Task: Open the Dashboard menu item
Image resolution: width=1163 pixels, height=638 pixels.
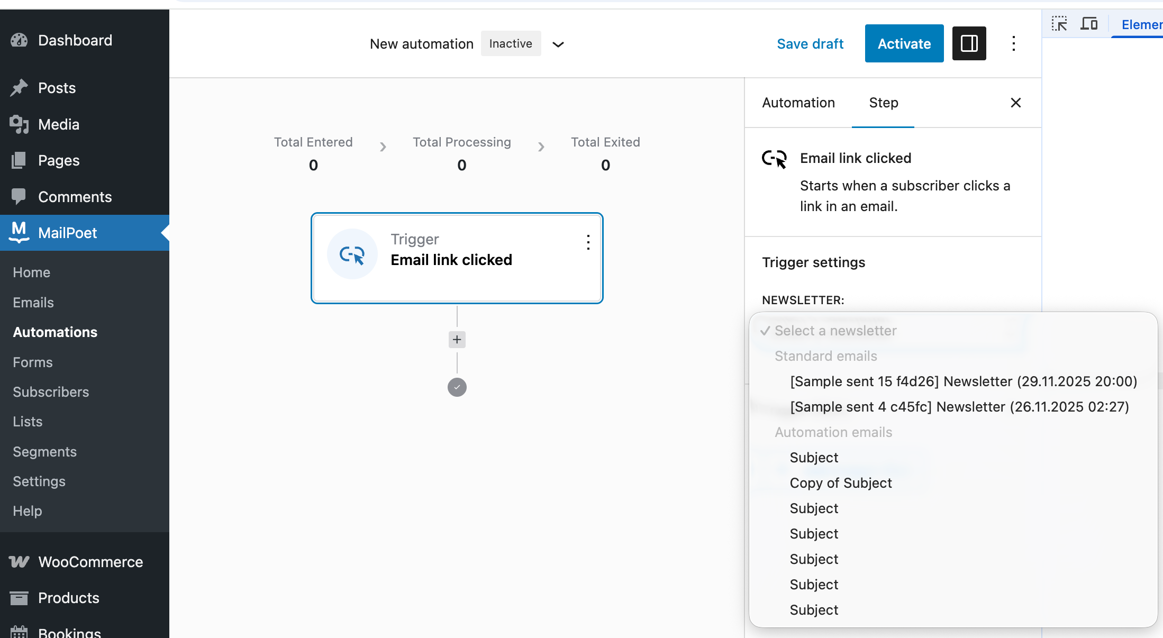Action: coord(85,40)
